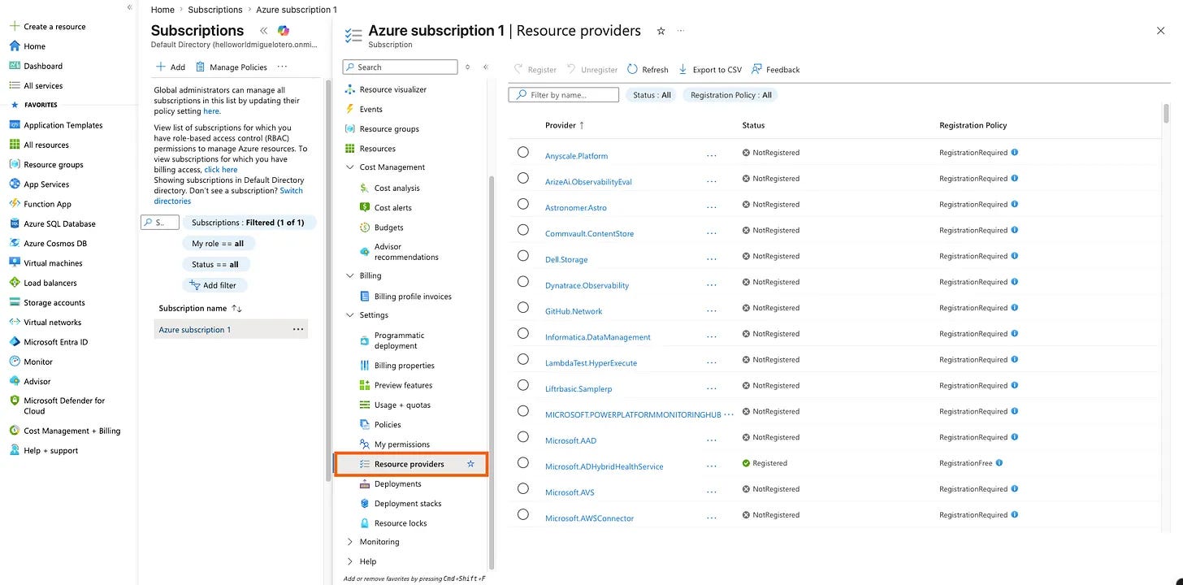Open Azure SQL Database icon
This screenshot has width=1183, height=585.
[14, 223]
